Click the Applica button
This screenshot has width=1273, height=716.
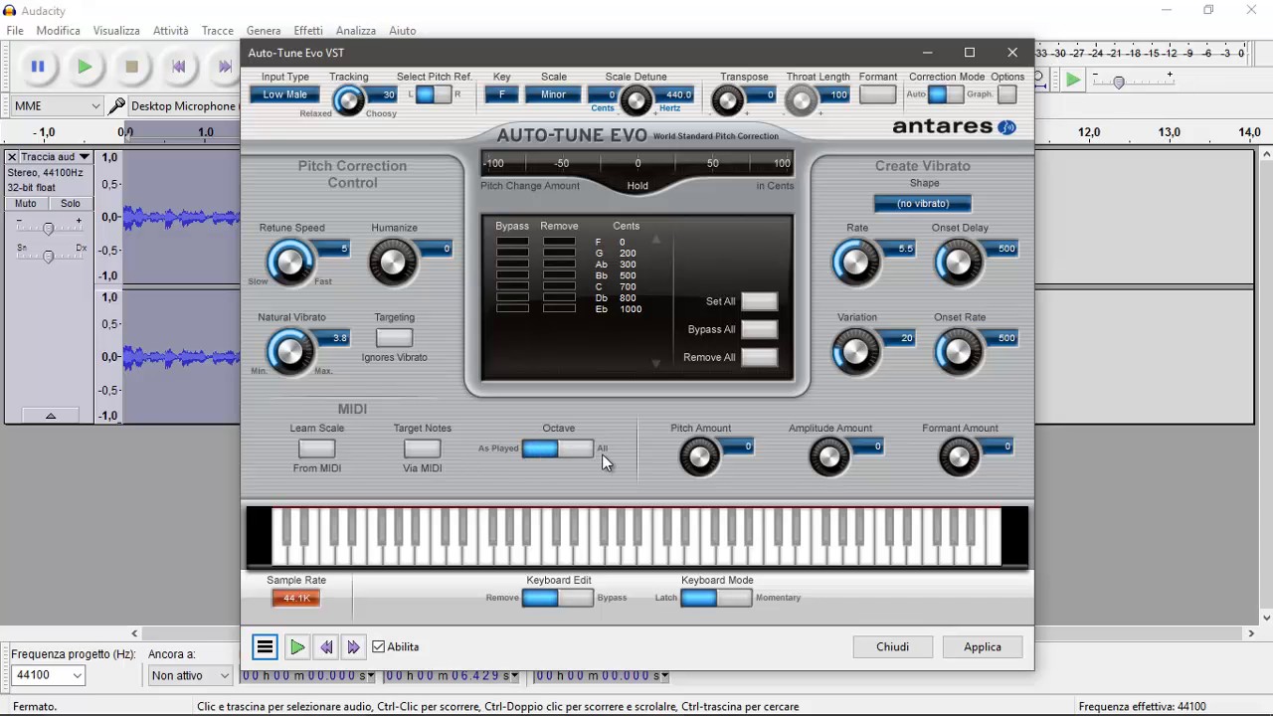[x=983, y=646]
